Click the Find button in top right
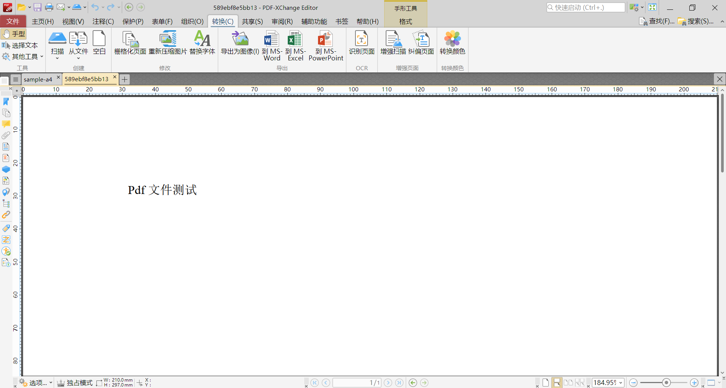Viewport: 726px width, 388px height. pyautogui.click(x=657, y=22)
